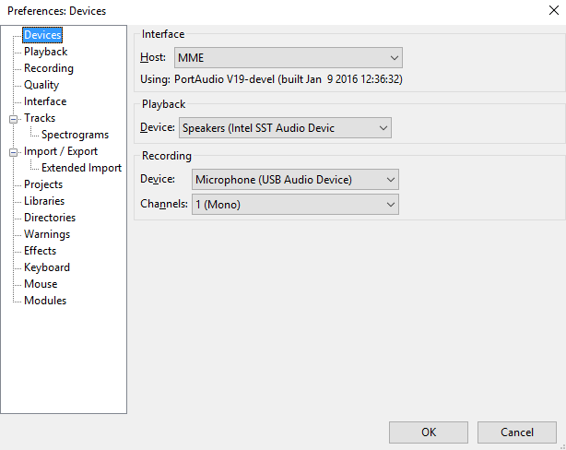Select Modules in the category tree
The image size is (566, 450).
tap(45, 301)
